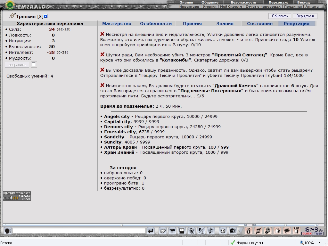Click the exclamation mark window icon
The image size is (328, 246).
point(182,231)
